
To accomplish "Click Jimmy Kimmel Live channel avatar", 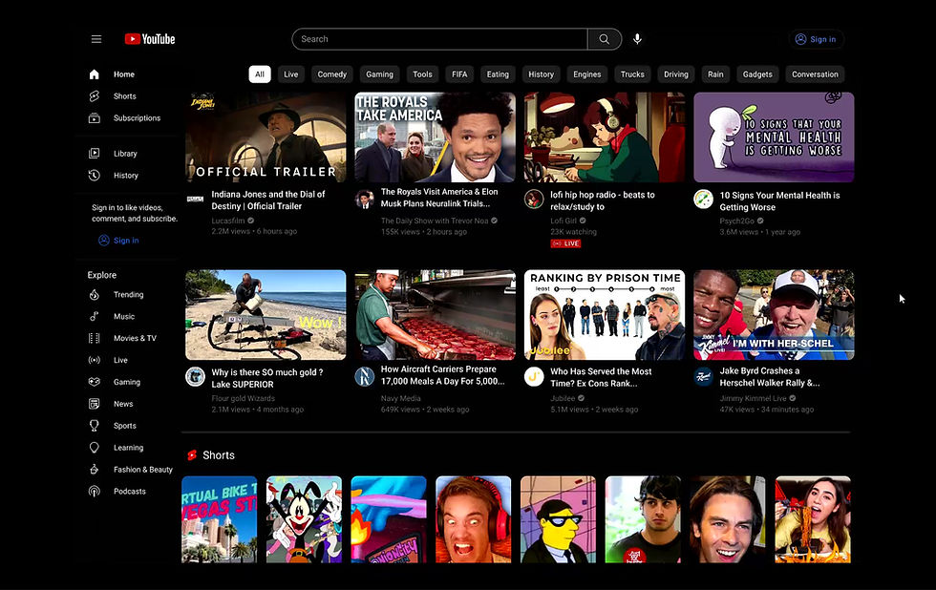I will [x=704, y=377].
